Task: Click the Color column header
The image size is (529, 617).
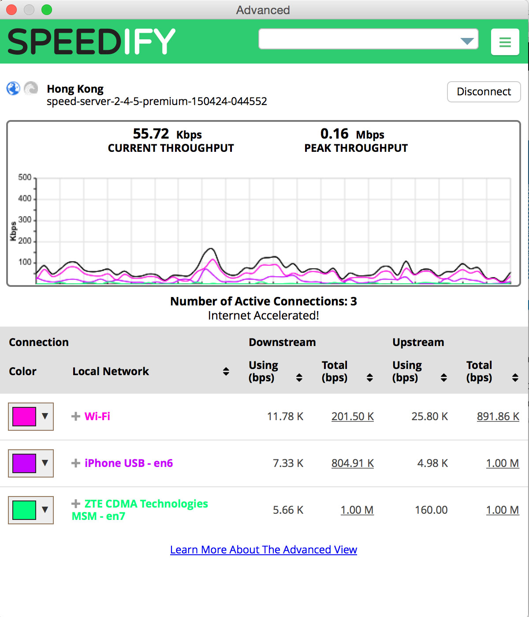Action: coord(23,371)
